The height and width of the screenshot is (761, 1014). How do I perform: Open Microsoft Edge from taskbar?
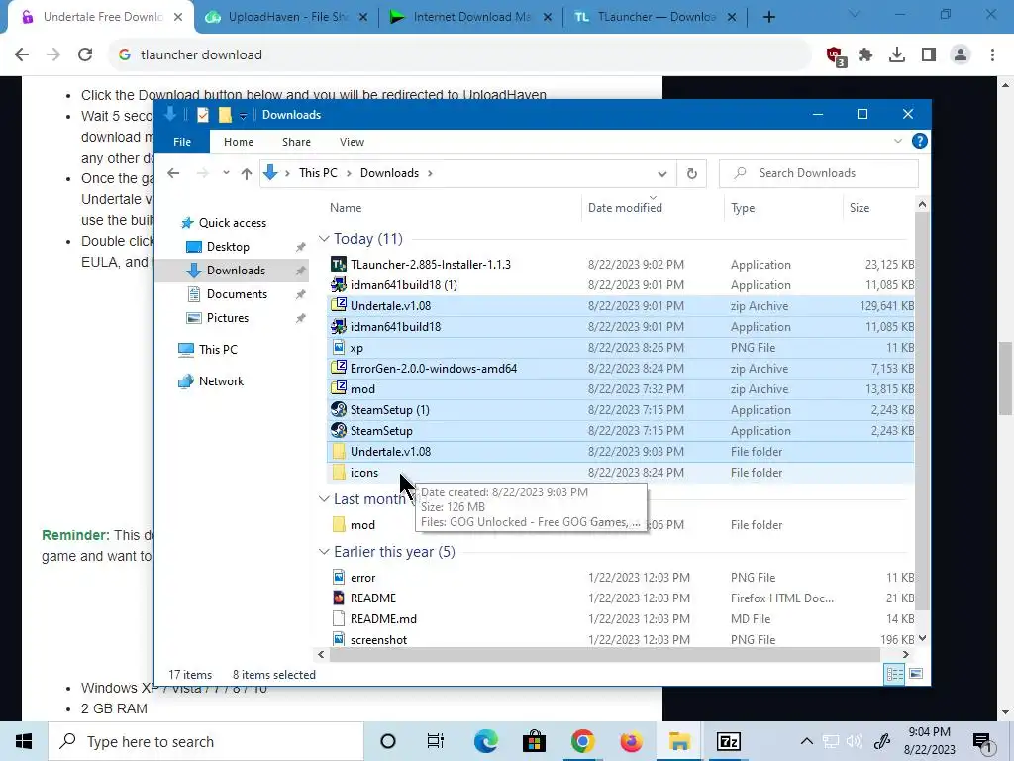pos(485,741)
